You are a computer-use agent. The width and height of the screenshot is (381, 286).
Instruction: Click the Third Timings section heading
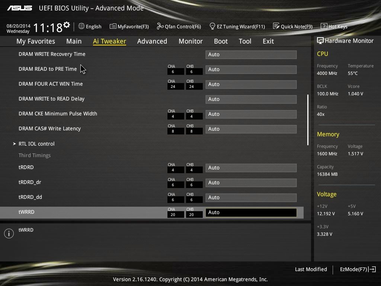coord(35,155)
